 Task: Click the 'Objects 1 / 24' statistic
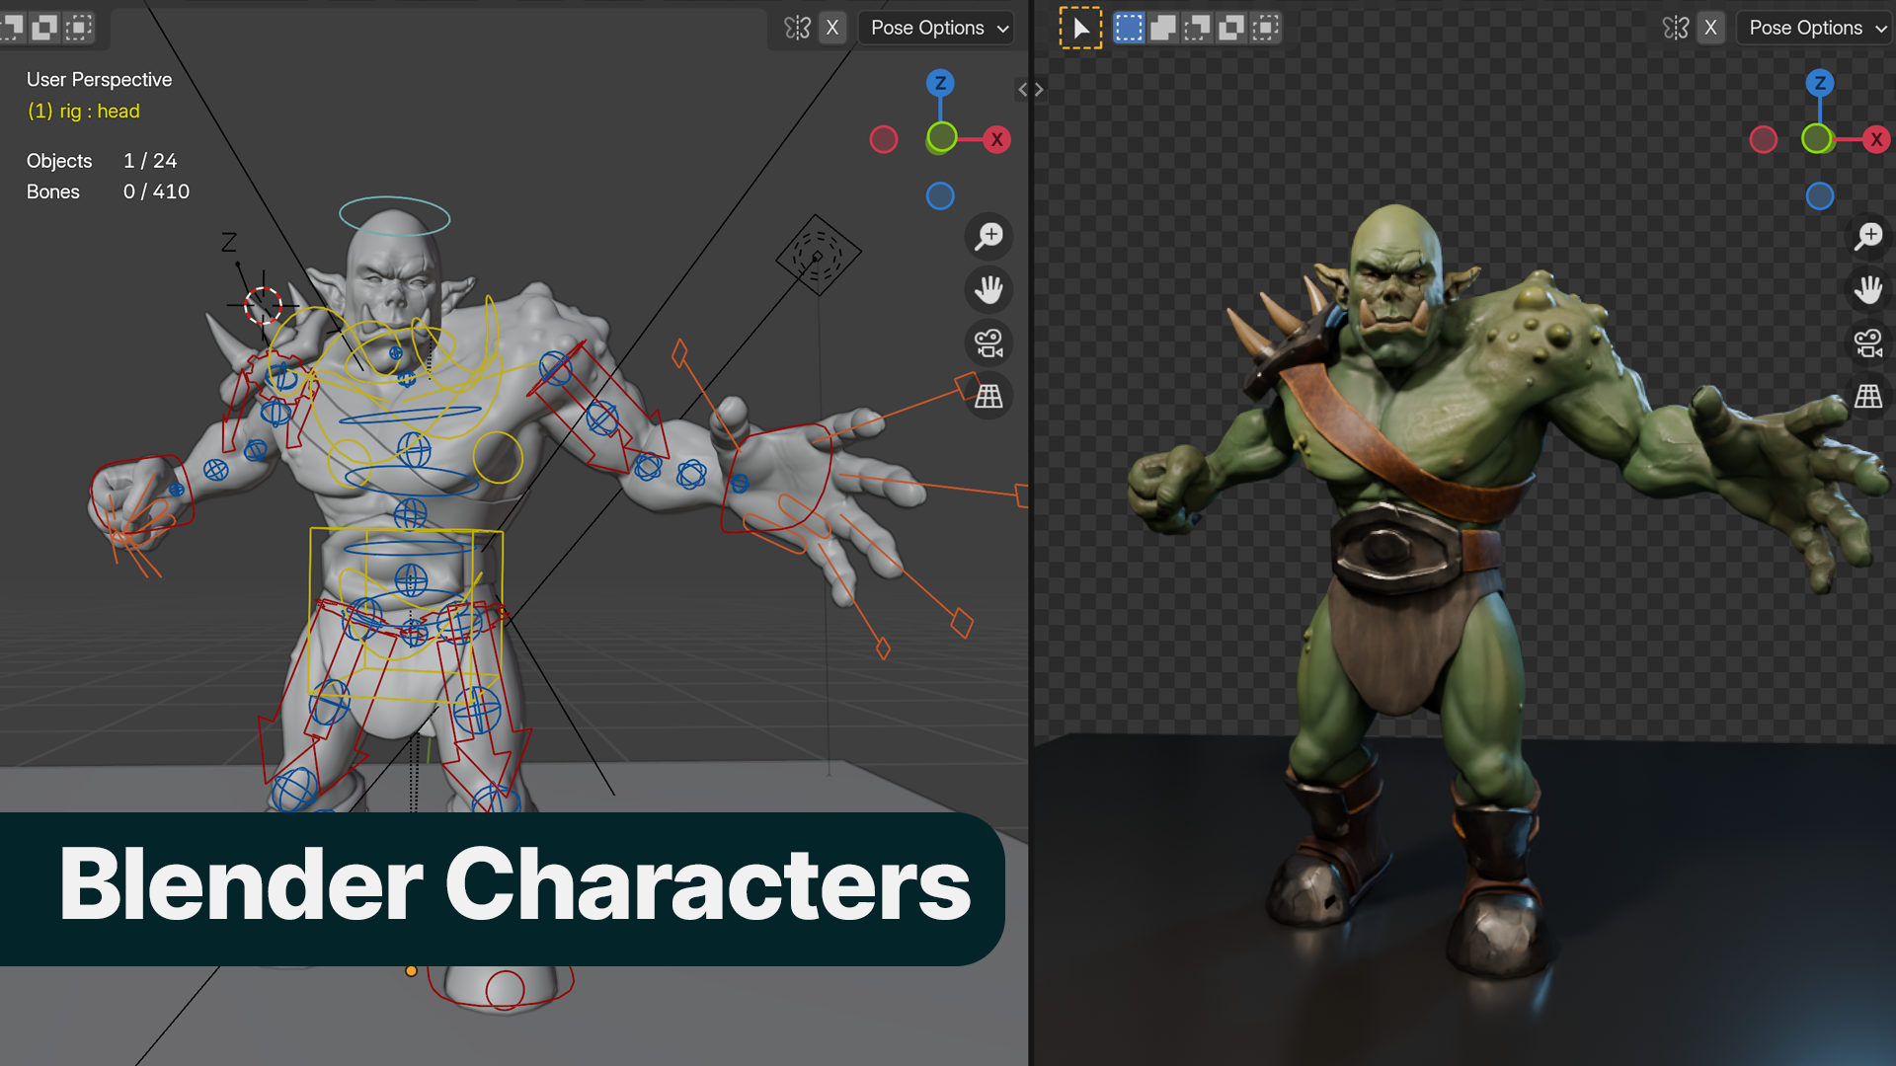pyautogui.click(x=102, y=161)
